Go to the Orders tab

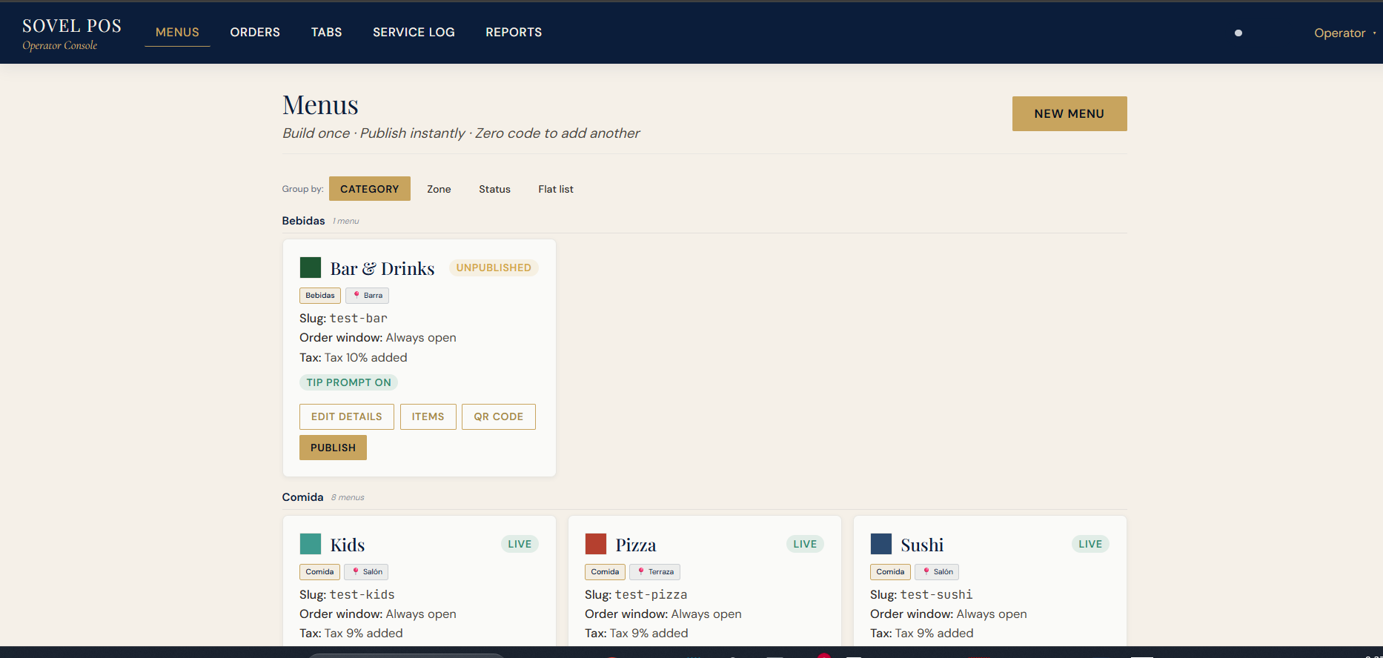click(255, 33)
